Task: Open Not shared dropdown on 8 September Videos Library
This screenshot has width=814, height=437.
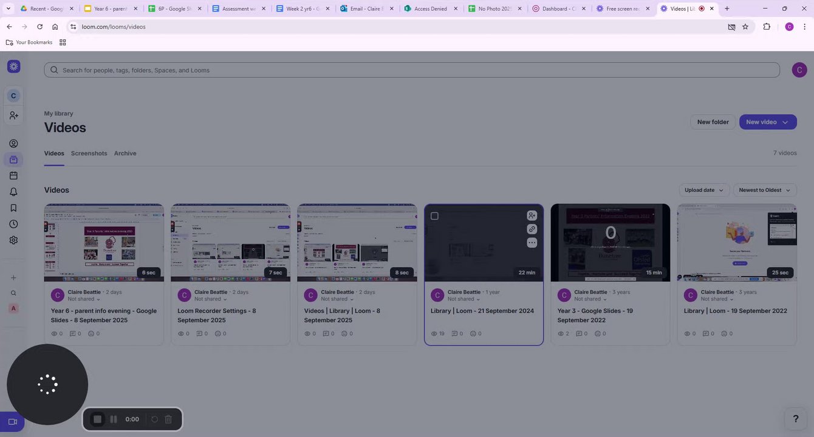Action: pos(337,299)
